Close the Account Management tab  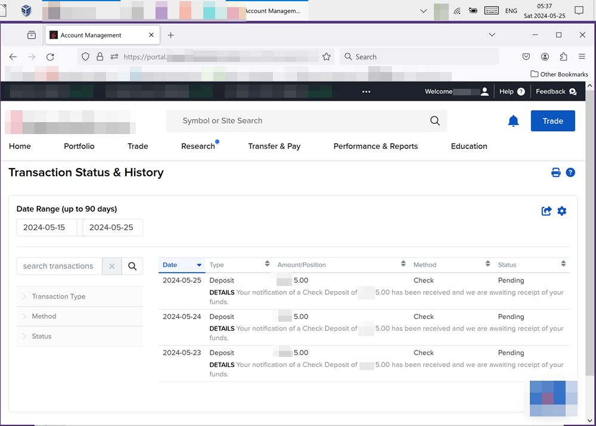click(151, 35)
